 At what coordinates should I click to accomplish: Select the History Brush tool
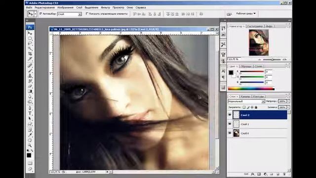point(30,81)
